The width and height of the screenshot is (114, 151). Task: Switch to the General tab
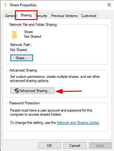click(10, 16)
